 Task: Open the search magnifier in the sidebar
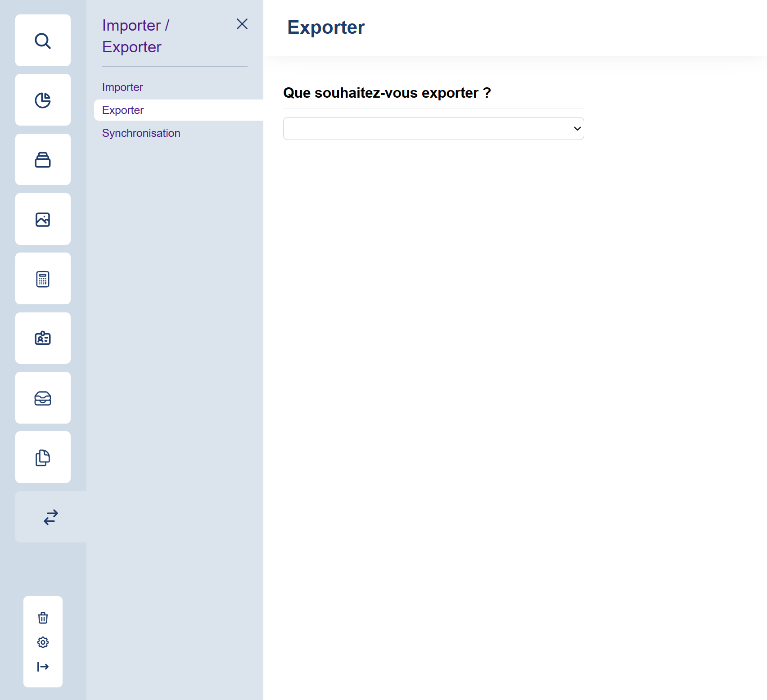43,41
